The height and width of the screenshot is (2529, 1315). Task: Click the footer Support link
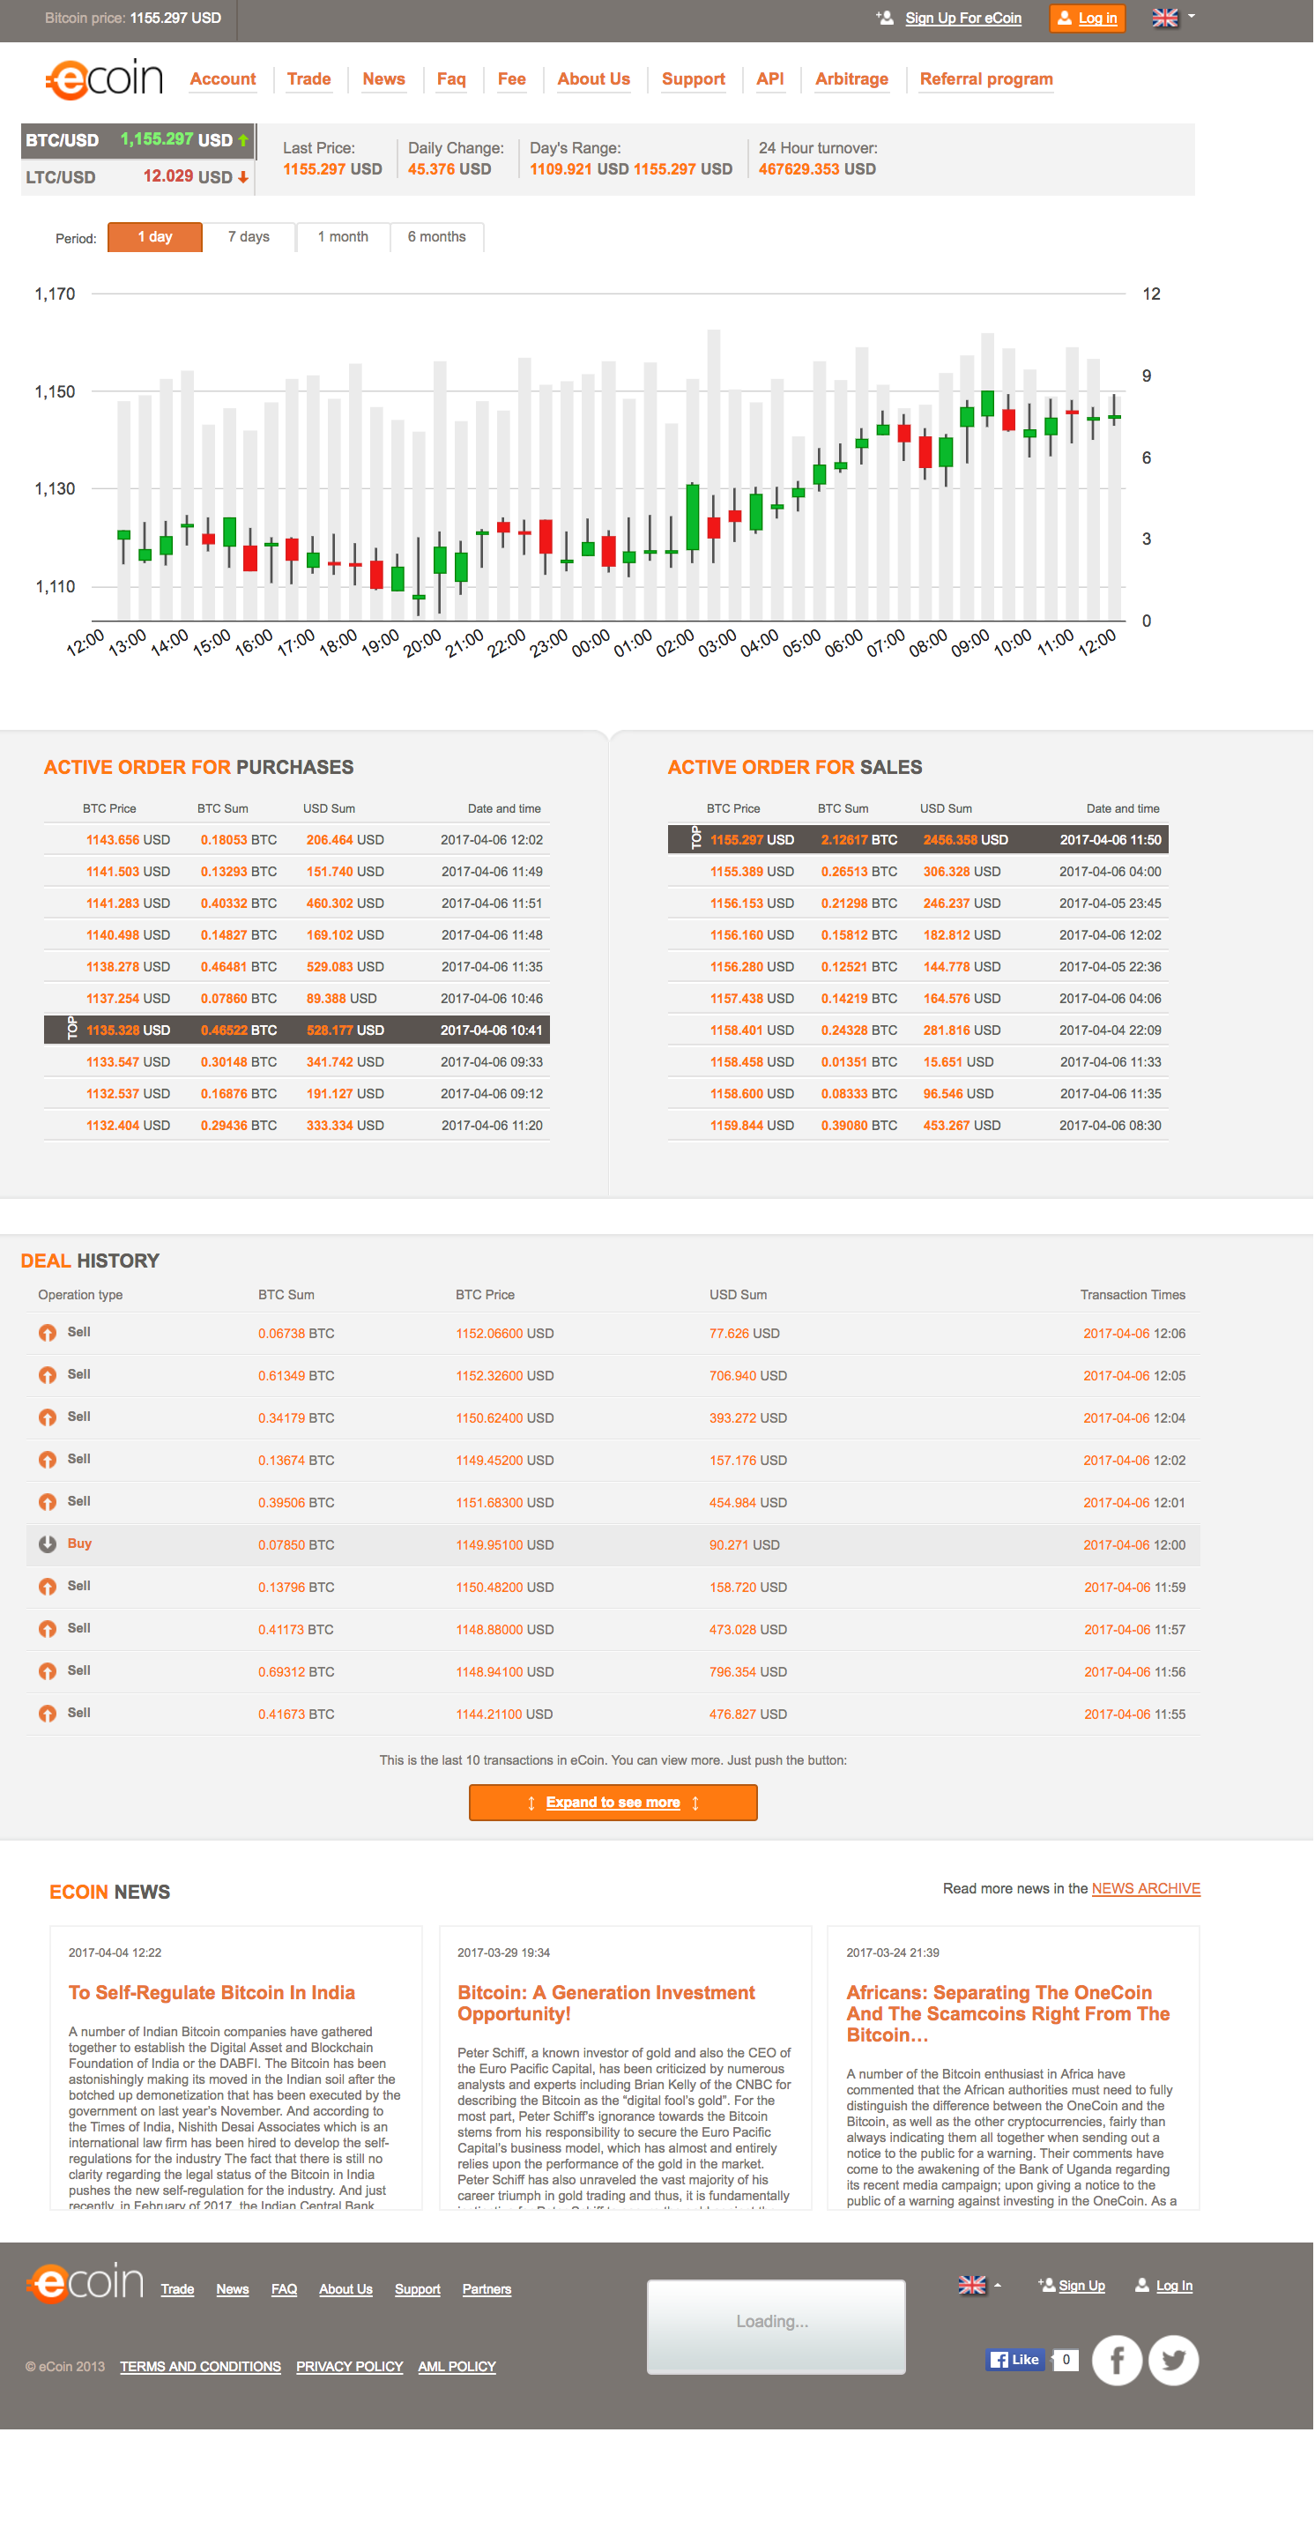click(x=417, y=2288)
